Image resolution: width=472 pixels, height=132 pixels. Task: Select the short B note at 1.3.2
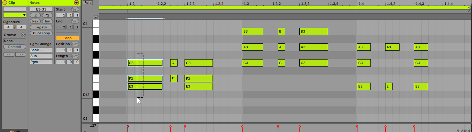pos(281,31)
